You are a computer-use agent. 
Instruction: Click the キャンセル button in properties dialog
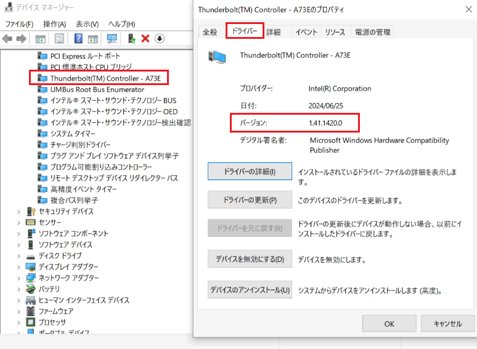(447, 323)
